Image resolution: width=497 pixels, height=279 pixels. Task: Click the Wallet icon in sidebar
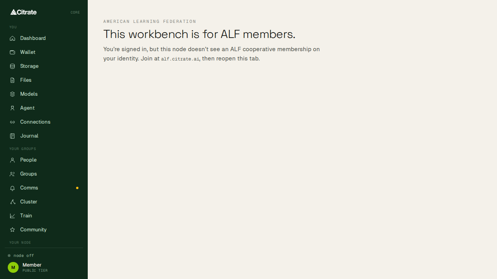(x=12, y=52)
